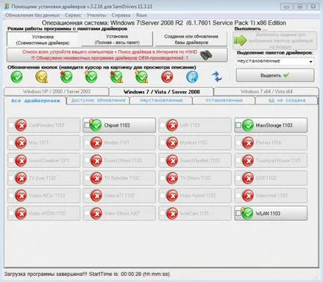Click the Printers 1010 driver pack button
323x282 pixels.
pyautogui.click(x=271, y=142)
